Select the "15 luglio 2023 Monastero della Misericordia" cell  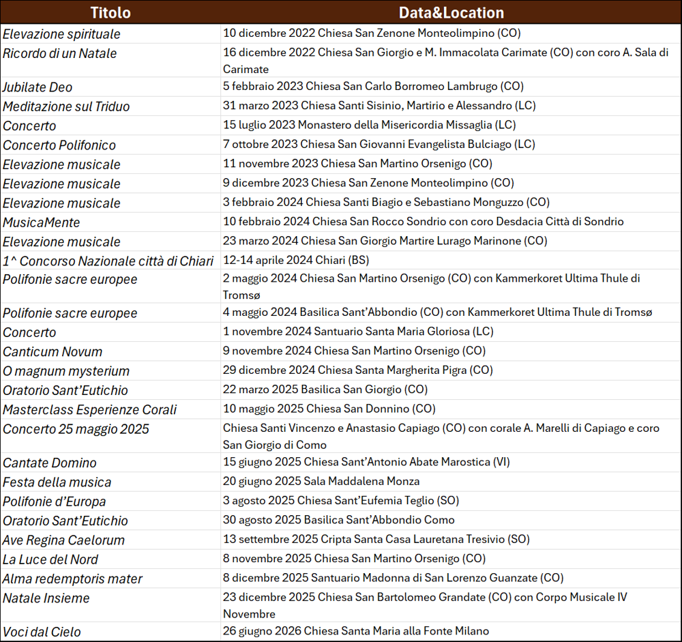pos(451,125)
